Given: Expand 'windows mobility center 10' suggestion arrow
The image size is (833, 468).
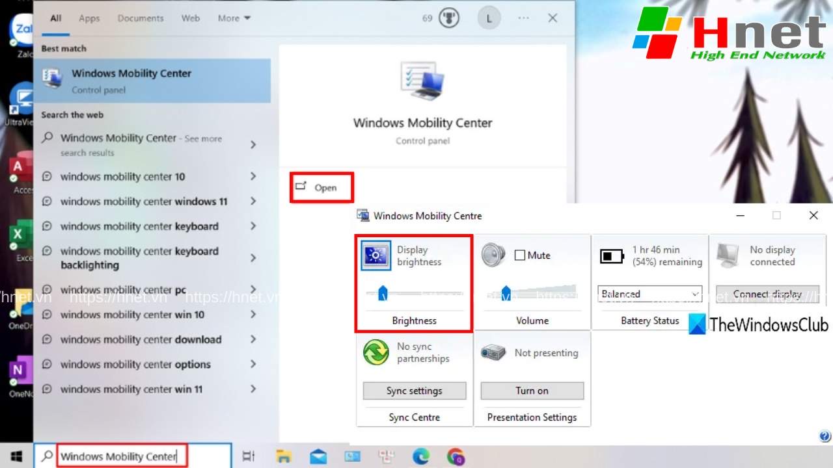Looking at the screenshot, I should coord(253,176).
